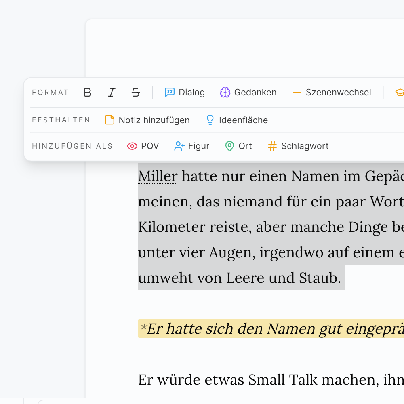The height and width of the screenshot is (404, 404).
Task: Click after "umweht von Leere und Staub."
Action: [343, 278]
